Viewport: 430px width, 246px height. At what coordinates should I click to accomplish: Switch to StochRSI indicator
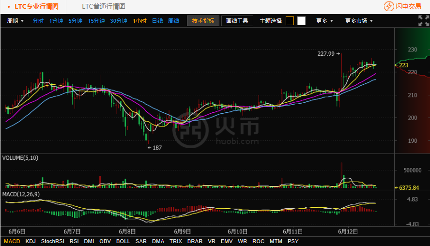[52, 241]
